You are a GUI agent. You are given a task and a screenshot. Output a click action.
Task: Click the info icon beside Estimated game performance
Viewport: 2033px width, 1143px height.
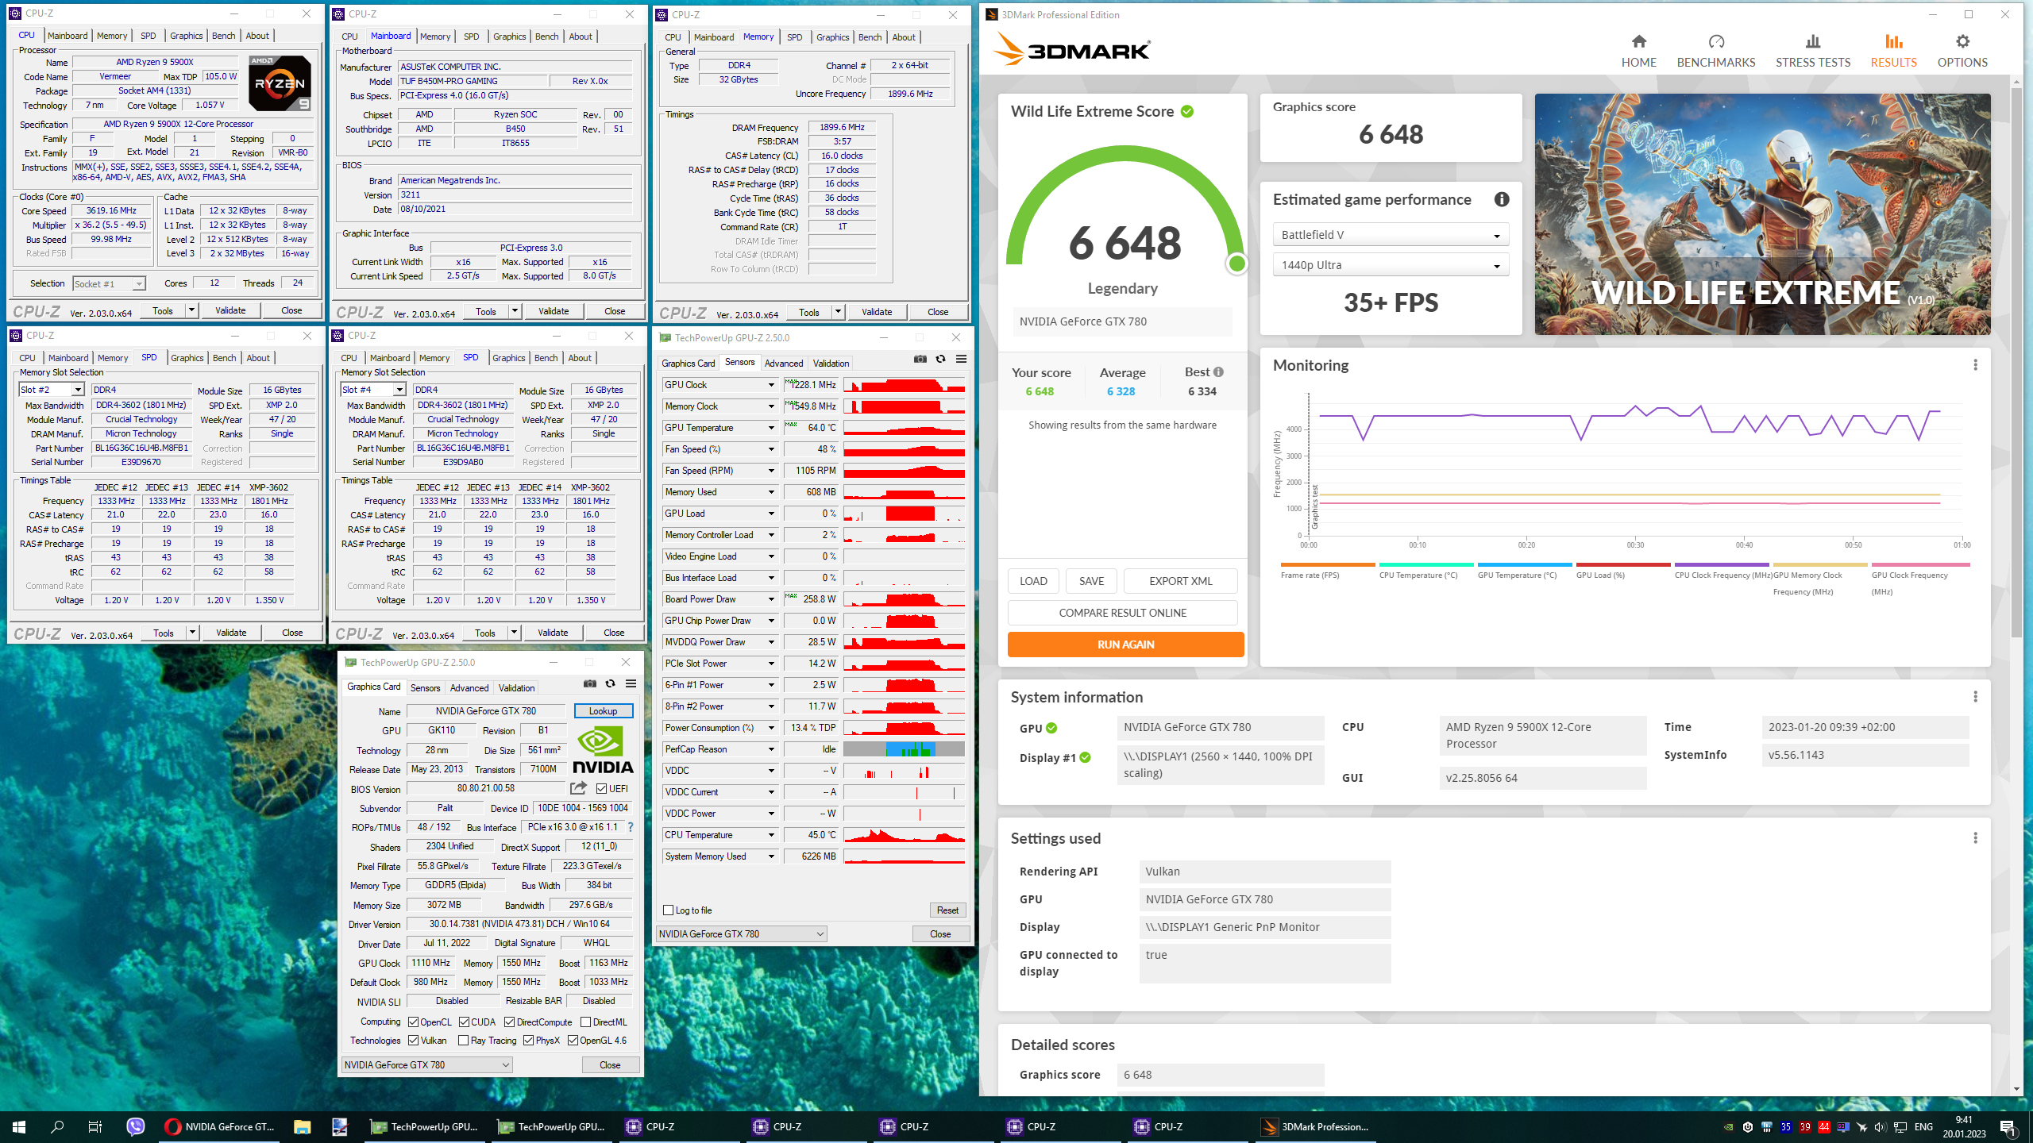1501,199
